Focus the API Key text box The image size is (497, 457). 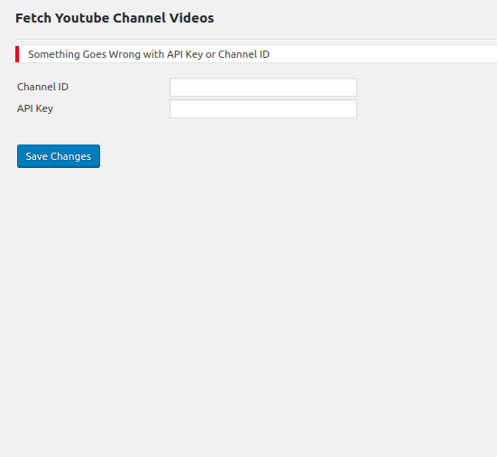(263, 109)
